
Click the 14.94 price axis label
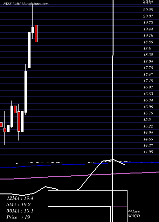coord(148,133)
